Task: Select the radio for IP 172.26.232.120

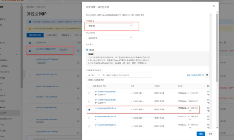Action: (89, 118)
